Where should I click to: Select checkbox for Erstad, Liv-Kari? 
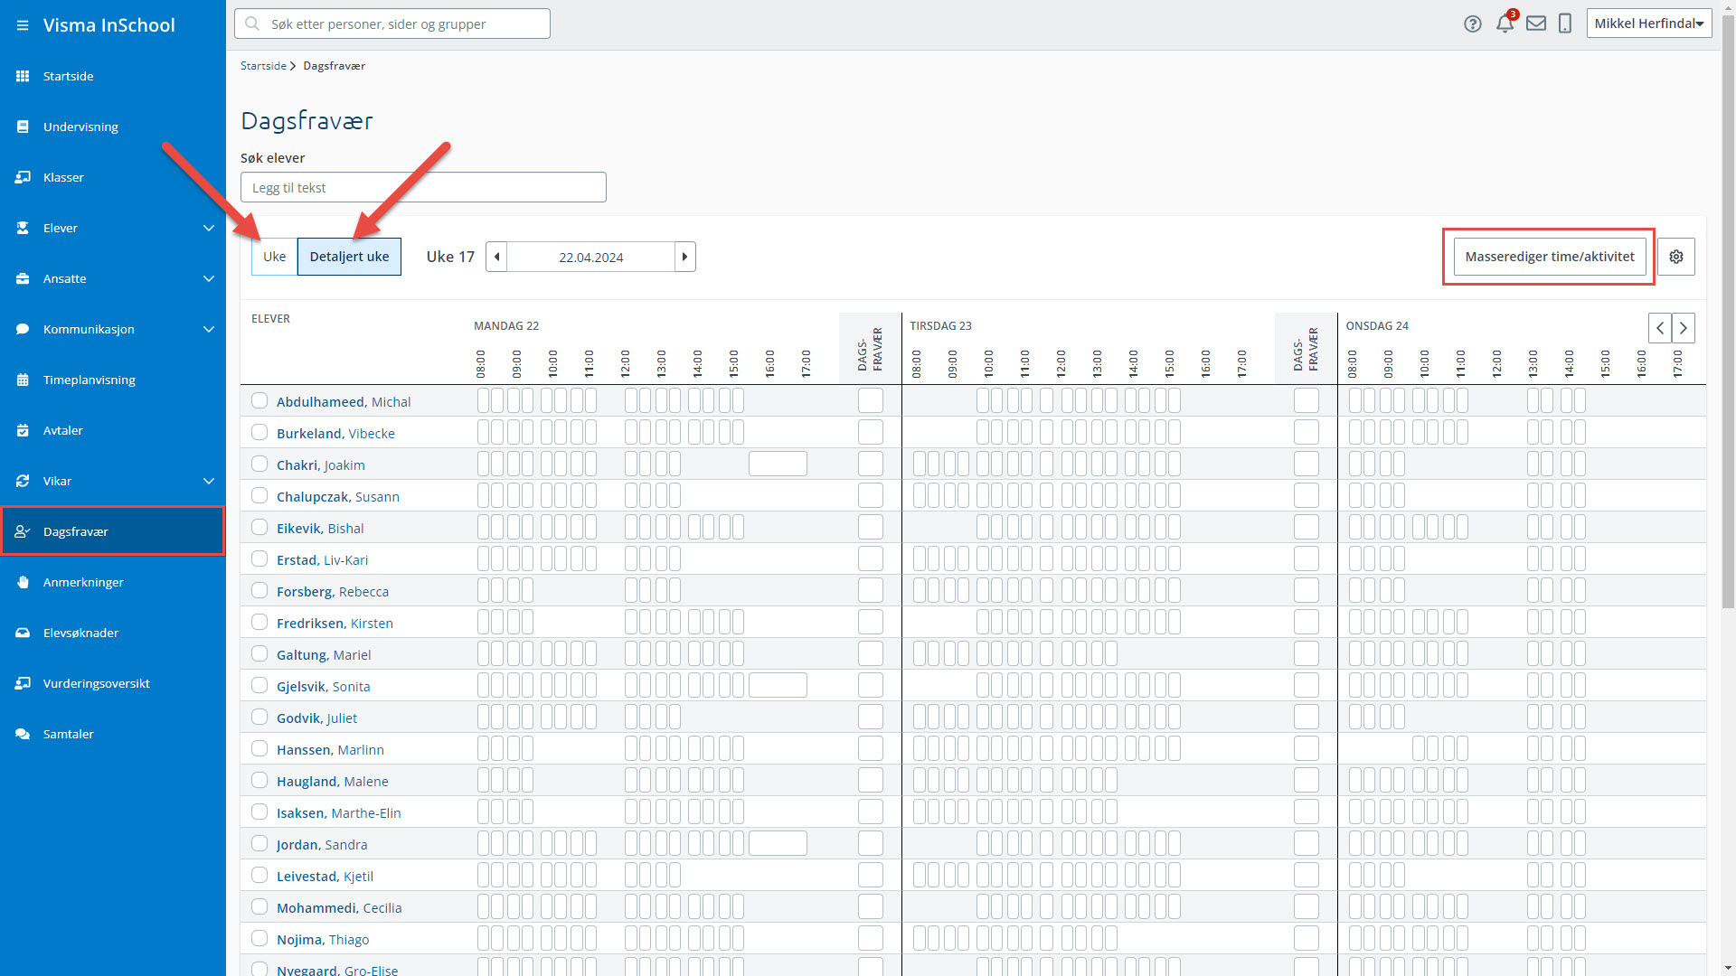pyautogui.click(x=259, y=558)
